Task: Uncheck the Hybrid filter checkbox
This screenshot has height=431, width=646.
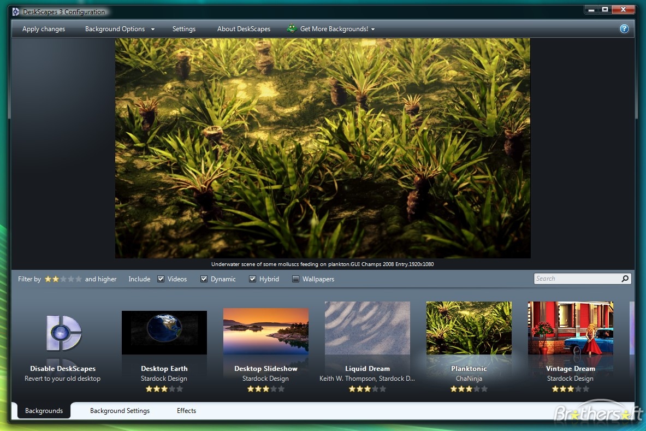Action: coord(252,279)
